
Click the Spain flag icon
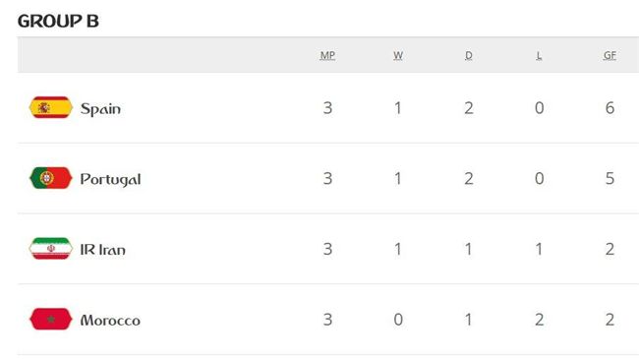point(51,107)
